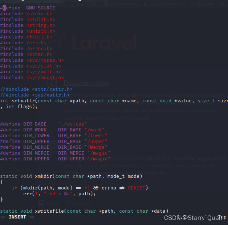Select the '#include <string.h>' line

tap(28, 25)
